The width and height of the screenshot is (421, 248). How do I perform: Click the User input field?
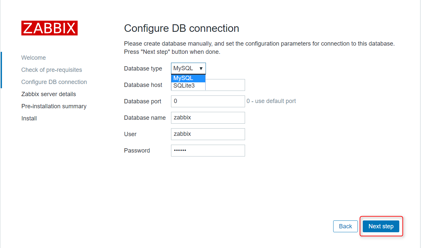[208, 134]
